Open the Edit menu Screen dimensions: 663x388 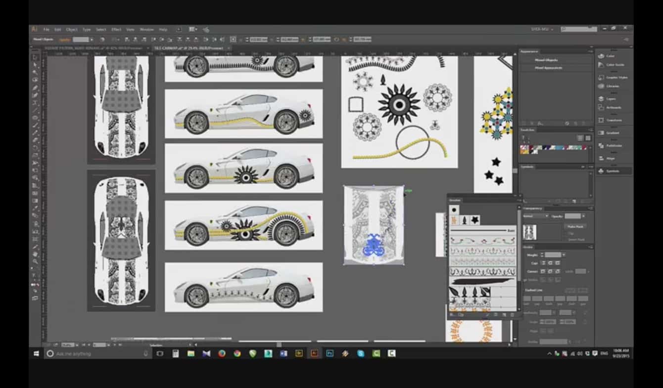pos(58,29)
